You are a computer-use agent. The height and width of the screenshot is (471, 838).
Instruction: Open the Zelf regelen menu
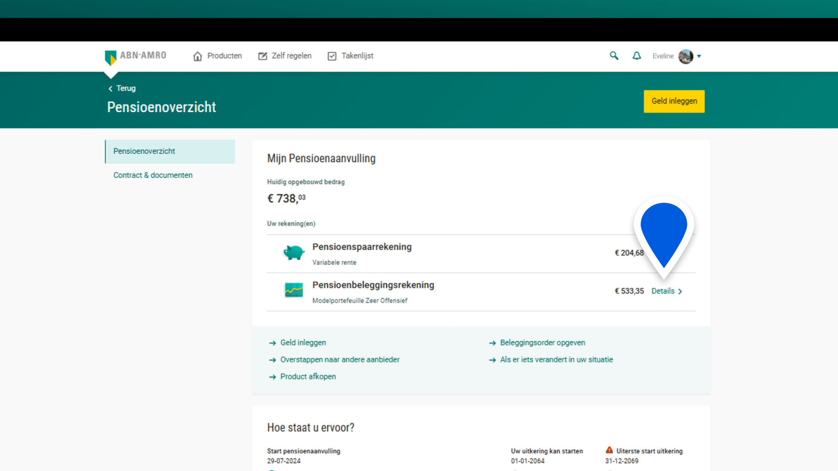pos(285,56)
